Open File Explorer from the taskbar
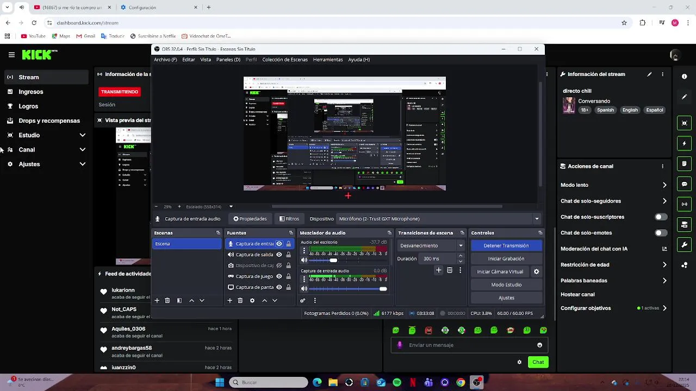 [333, 383]
